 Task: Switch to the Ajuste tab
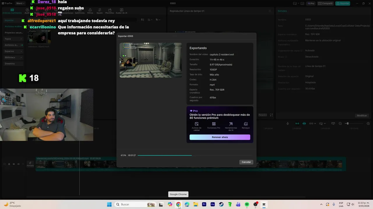coord(99,11)
